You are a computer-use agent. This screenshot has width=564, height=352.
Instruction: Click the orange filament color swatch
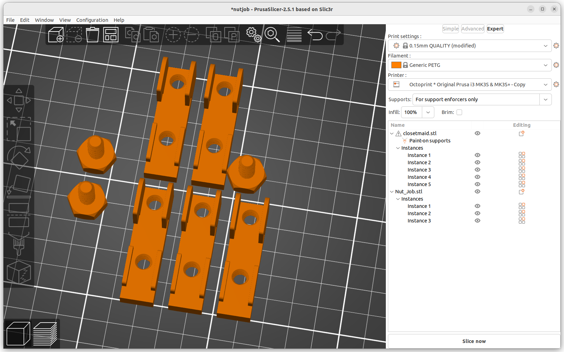click(x=396, y=65)
